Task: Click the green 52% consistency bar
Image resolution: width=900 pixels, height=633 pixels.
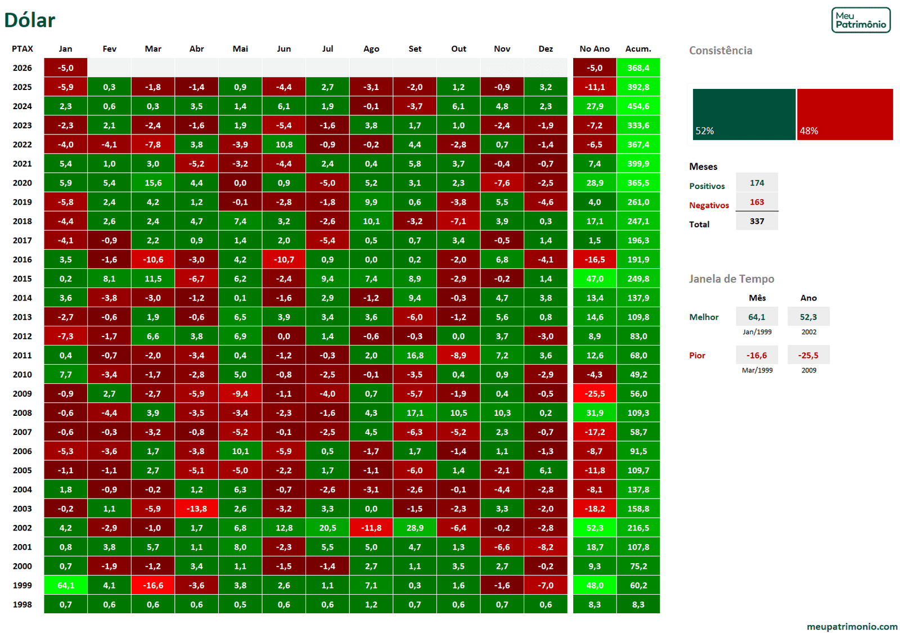Action: (x=744, y=114)
